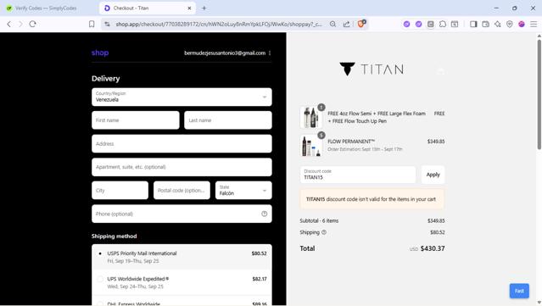Open the State dropdown showing Falcón
The height and width of the screenshot is (306, 542).
pyautogui.click(x=243, y=191)
